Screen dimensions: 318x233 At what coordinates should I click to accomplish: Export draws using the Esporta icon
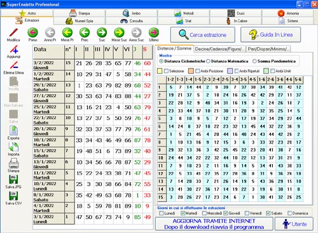[x=13, y=131]
